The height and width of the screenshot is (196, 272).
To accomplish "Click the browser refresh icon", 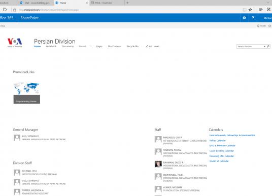I will [5, 10].
